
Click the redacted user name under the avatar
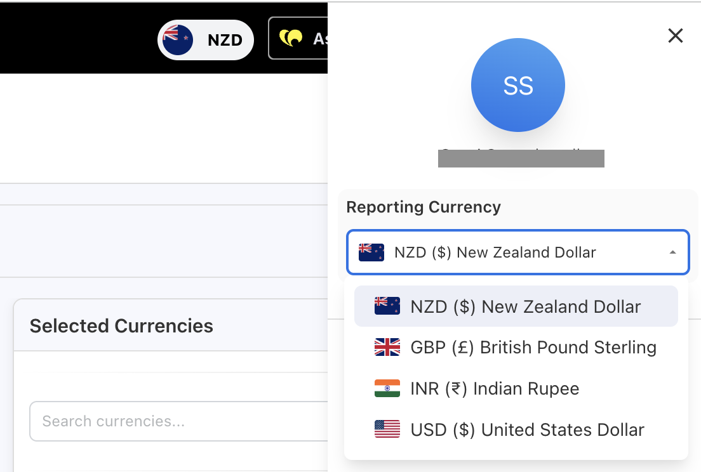click(521, 158)
